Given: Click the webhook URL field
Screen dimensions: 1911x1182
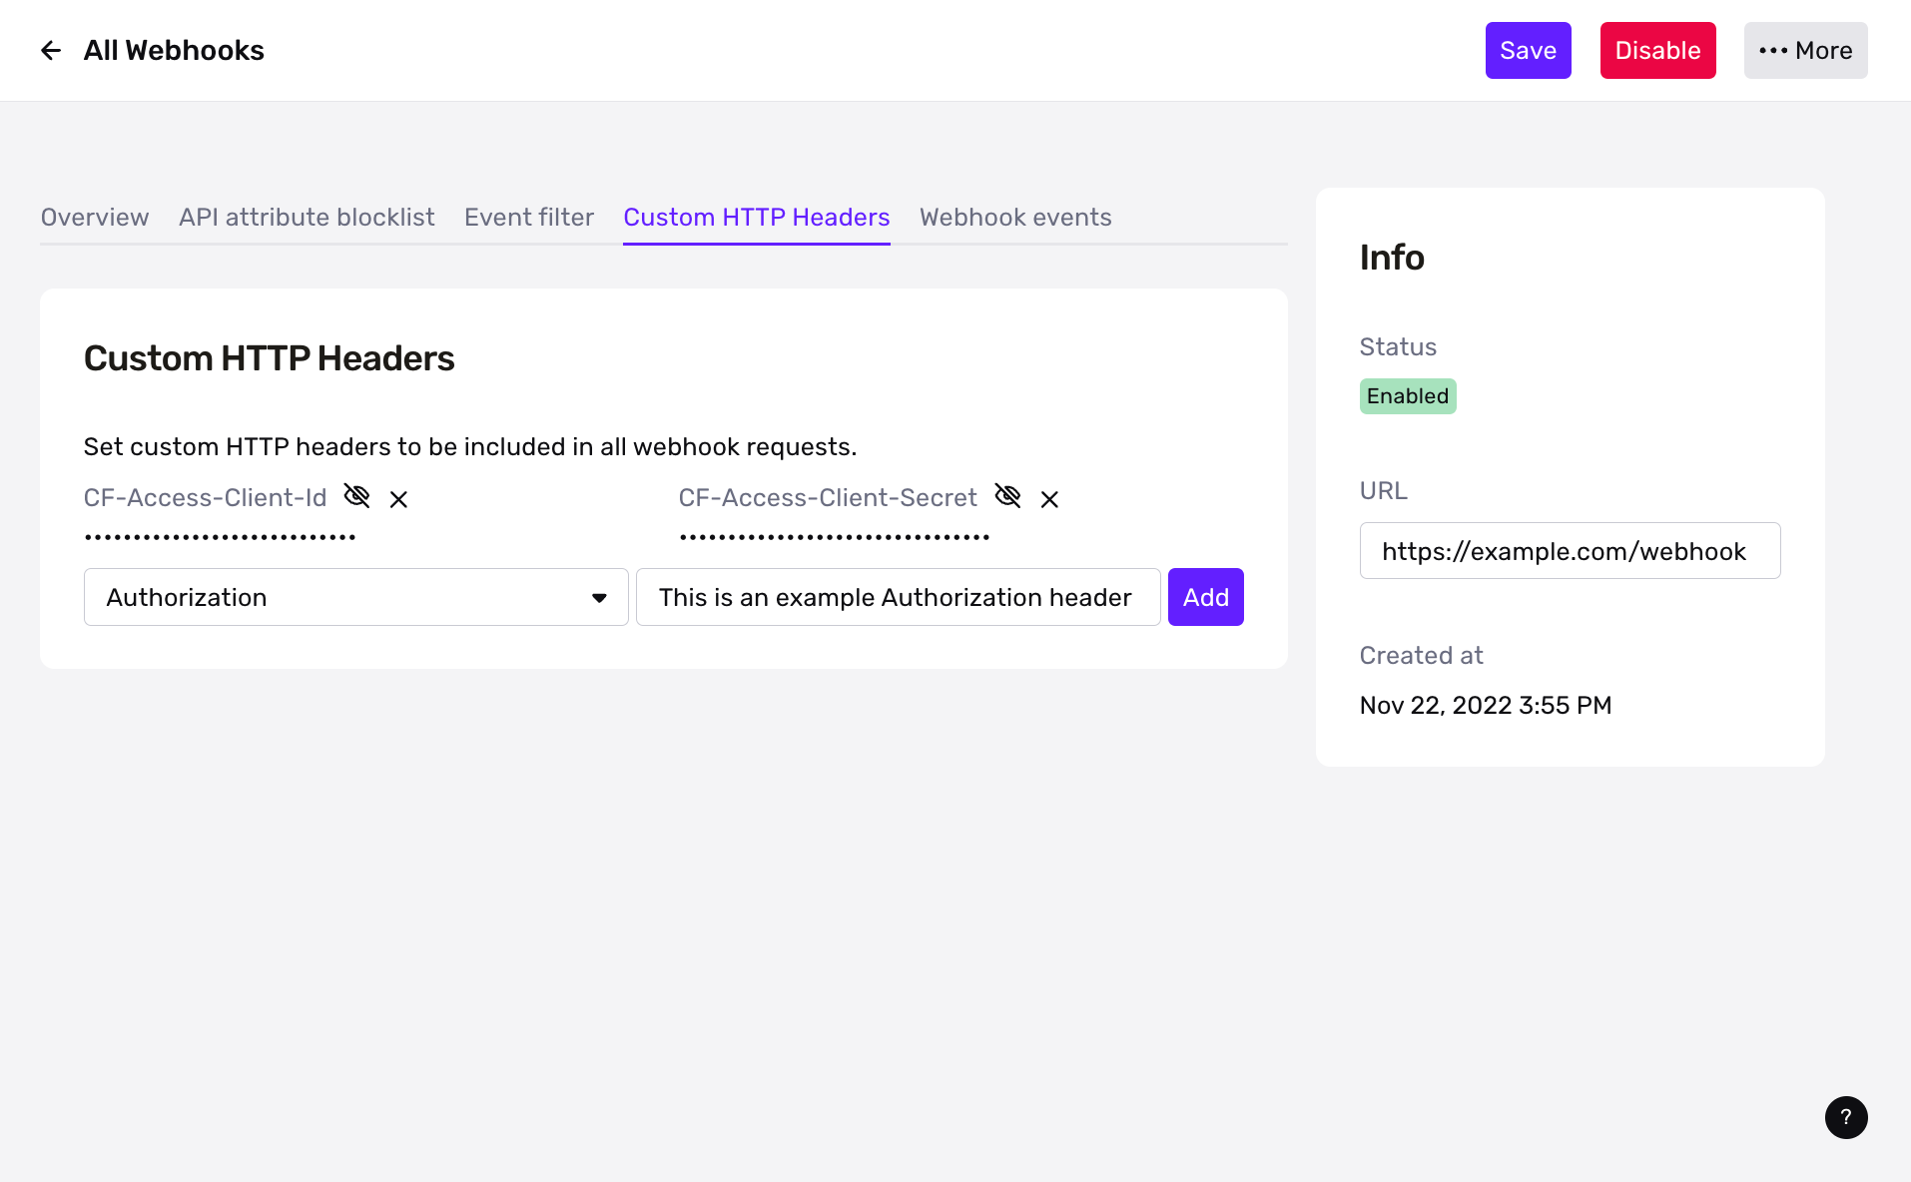Looking at the screenshot, I should (1569, 550).
